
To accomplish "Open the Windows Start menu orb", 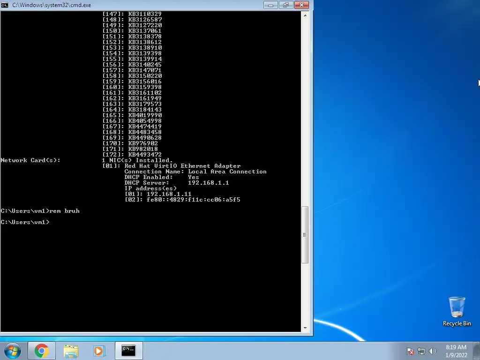I will point(13,351).
